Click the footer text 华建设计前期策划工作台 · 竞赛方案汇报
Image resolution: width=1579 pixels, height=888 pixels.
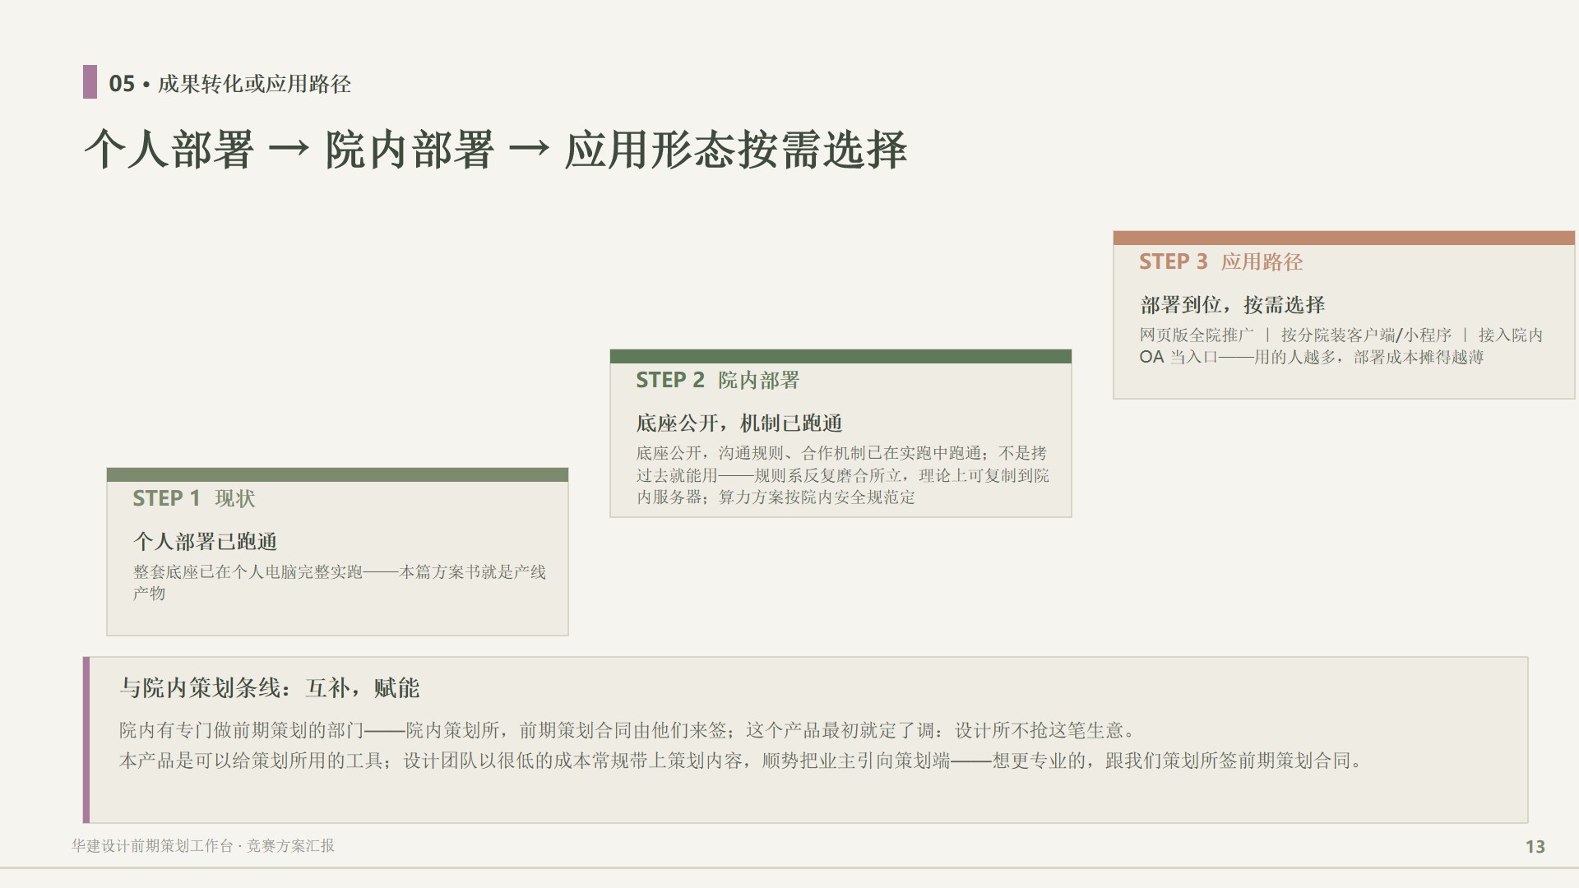click(203, 845)
